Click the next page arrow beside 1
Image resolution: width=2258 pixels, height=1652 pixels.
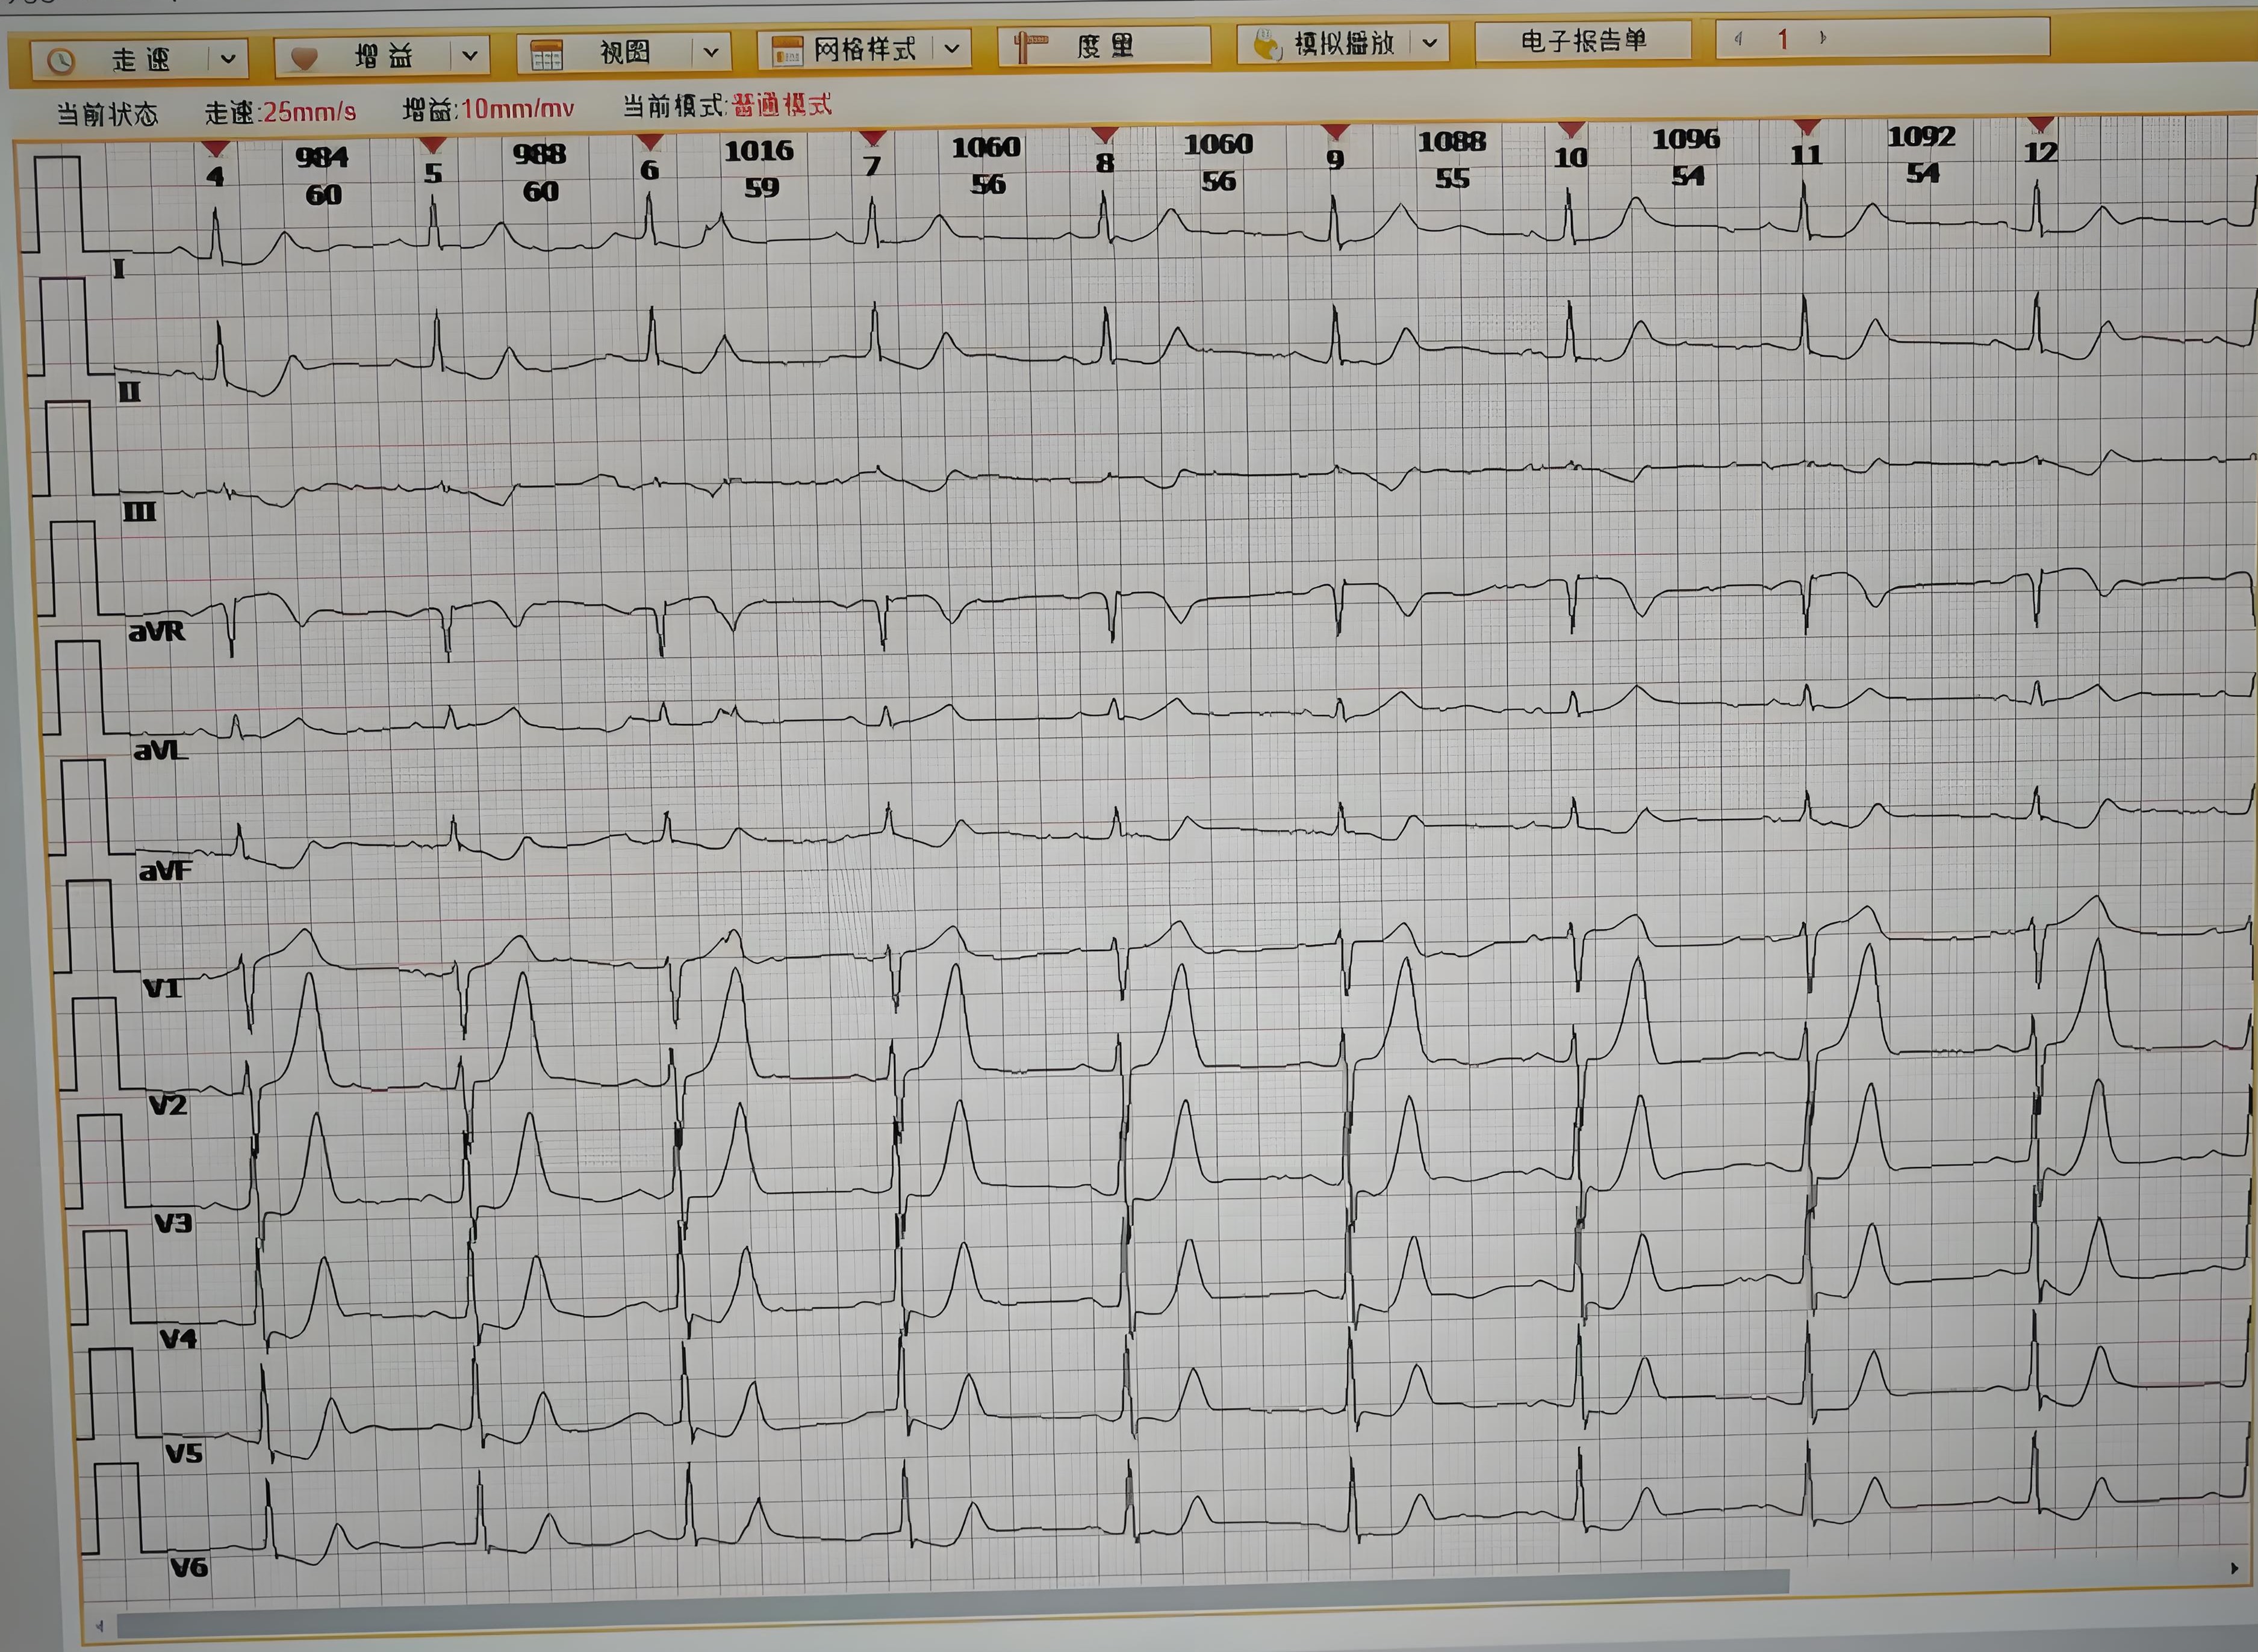click(1823, 38)
